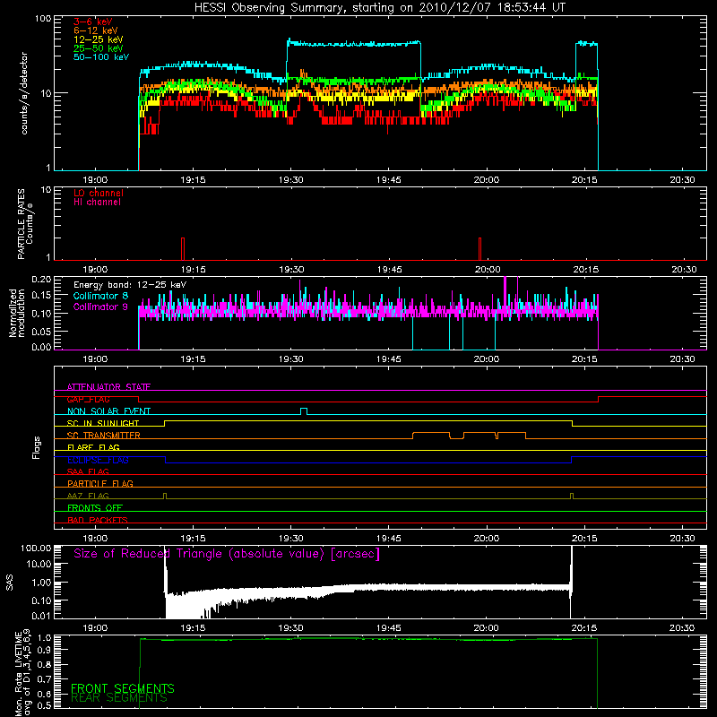
Task: Select the red 3-6 keV legend label
Action: click(93, 22)
